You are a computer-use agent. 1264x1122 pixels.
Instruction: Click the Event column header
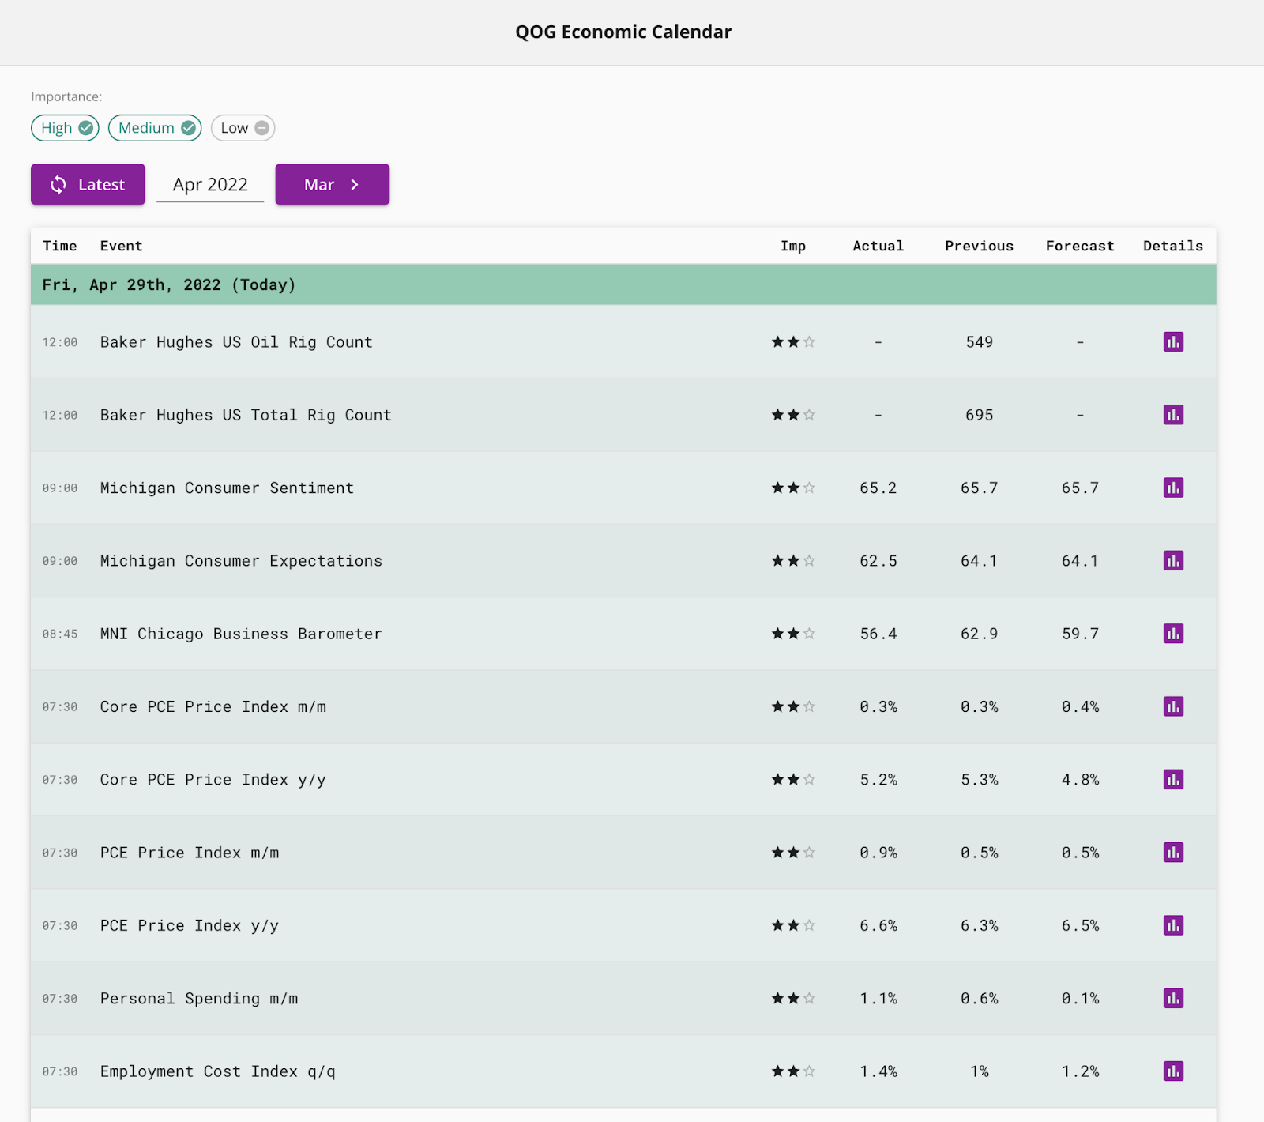tap(122, 246)
